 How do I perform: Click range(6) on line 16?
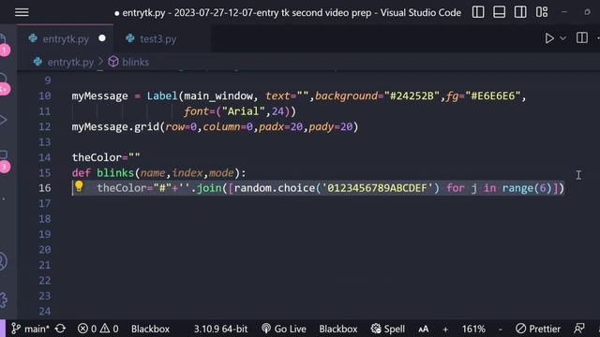[x=527, y=188]
